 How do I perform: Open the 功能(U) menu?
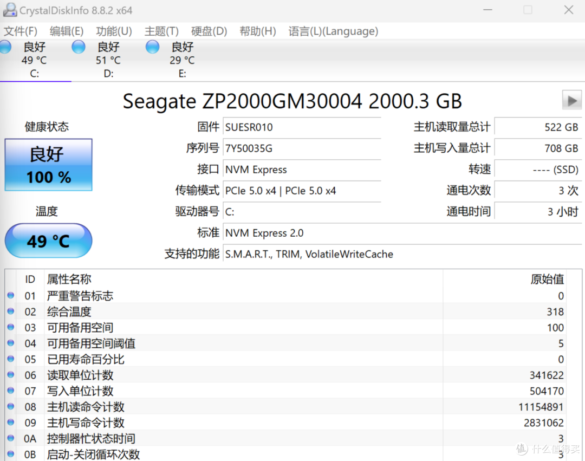[114, 31]
